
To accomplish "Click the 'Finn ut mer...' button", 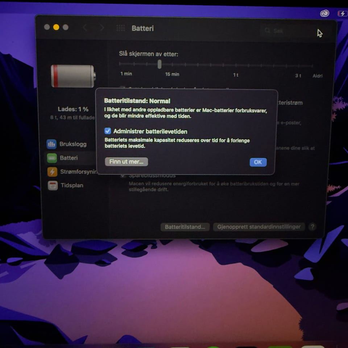I will coord(126,162).
